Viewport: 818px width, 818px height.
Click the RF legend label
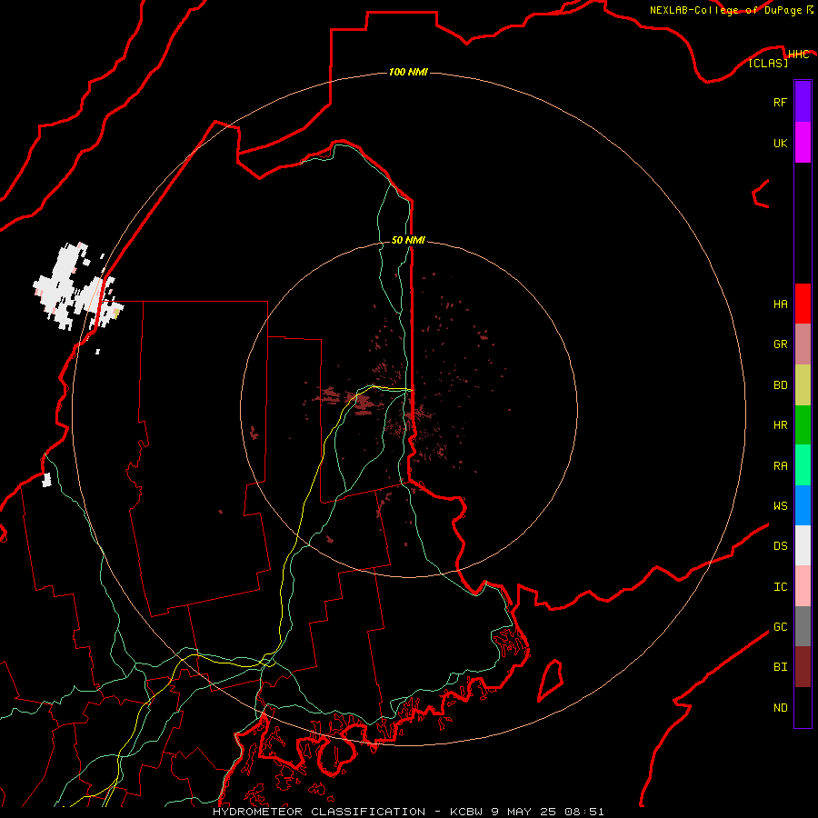click(x=780, y=102)
